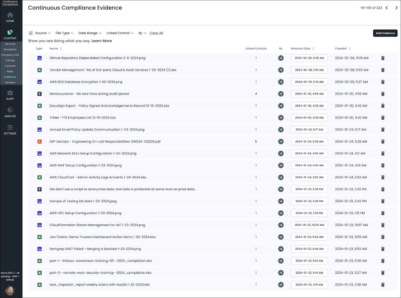Viewport: 401px width, 298px height.
Task: Go to the Home section
Action: [x=10, y=17]
